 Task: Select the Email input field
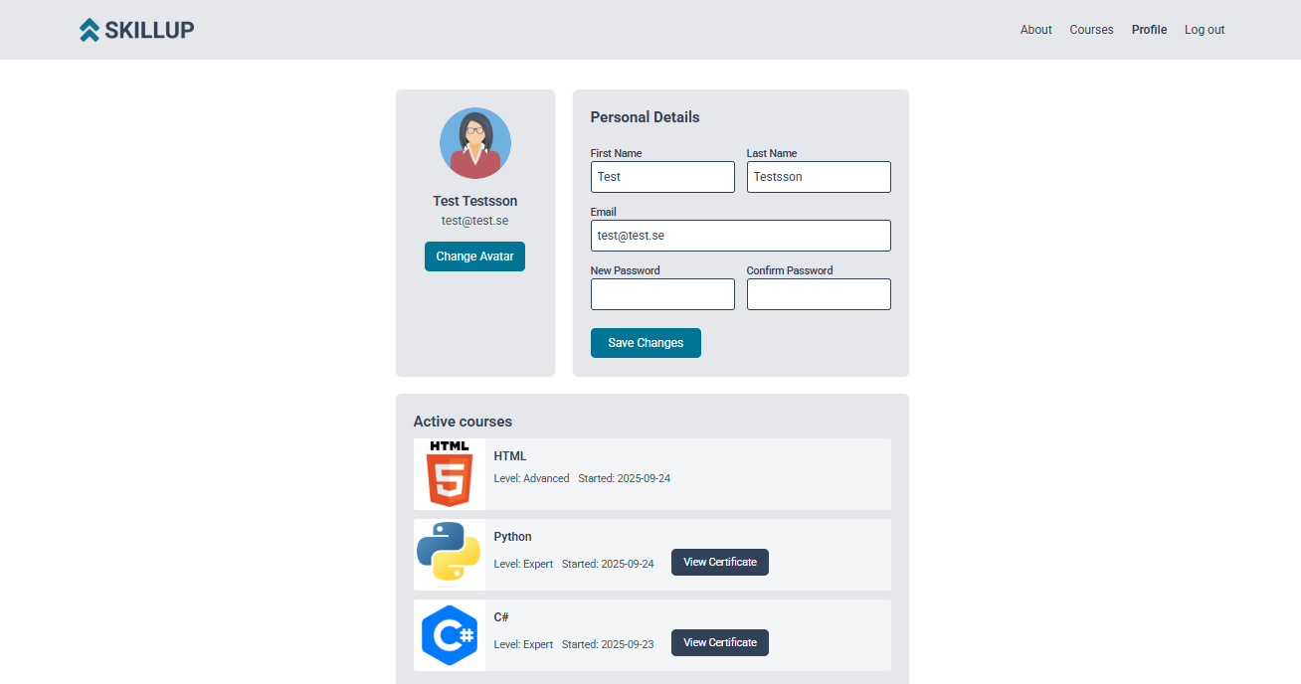coord(740,236)
